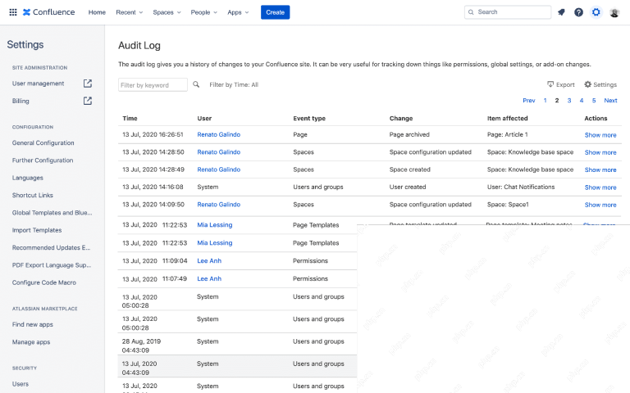Jump to page 4 of audit log
The height and width of the screenshot is (393, 630).
[x=582, y=101]
